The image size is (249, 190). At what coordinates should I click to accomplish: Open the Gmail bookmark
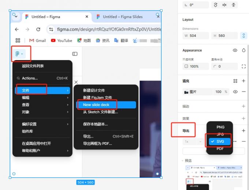tap(37, 40)
